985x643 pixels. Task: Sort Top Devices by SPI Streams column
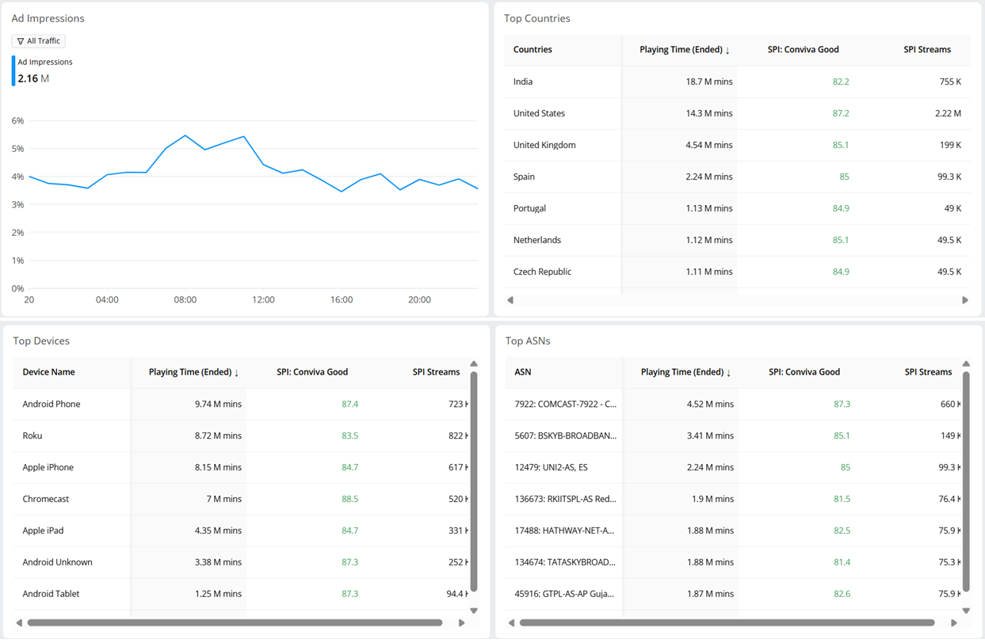(x=436, y=372)
